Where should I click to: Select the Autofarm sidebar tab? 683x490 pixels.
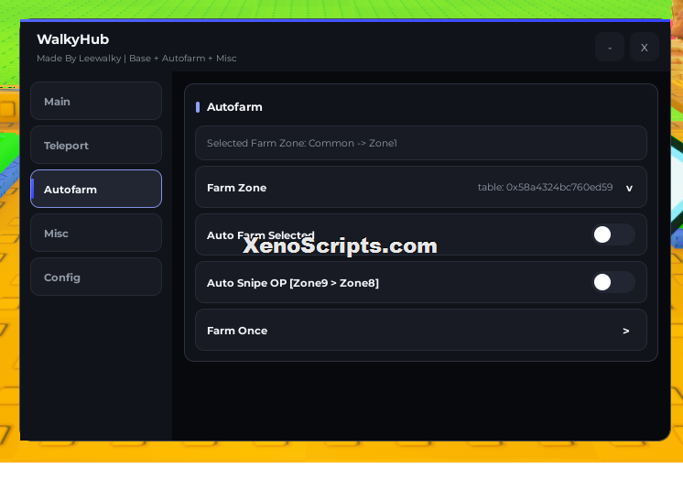click(96, 189)
